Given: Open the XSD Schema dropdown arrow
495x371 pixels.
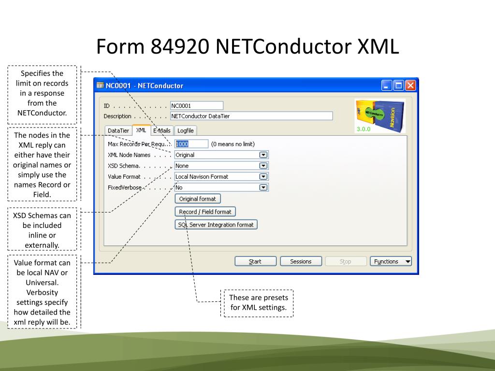Looking at the screenshot, I should (x=263, y=166).
